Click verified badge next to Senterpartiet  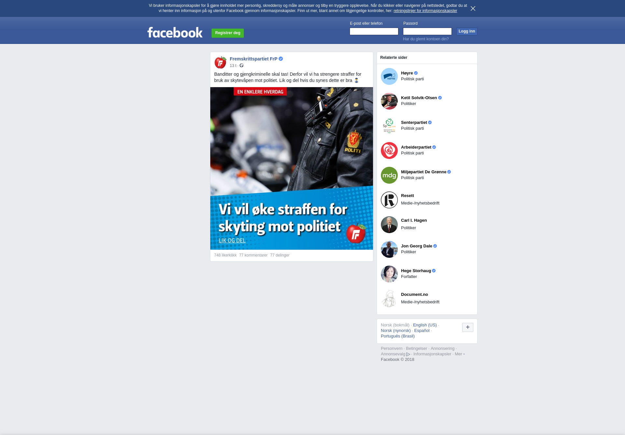(430, 123)
